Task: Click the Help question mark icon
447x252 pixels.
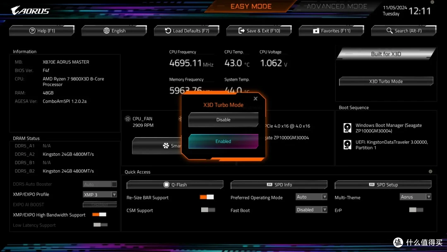Action: [32, 31]
